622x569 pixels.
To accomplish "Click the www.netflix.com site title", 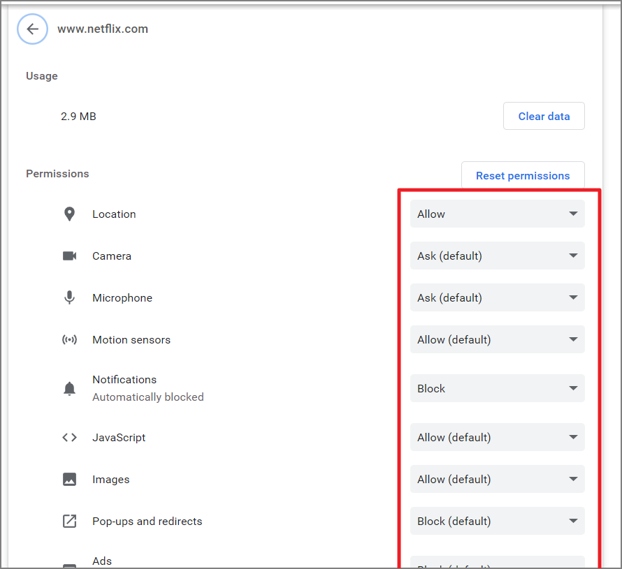I will coord(103,29).
